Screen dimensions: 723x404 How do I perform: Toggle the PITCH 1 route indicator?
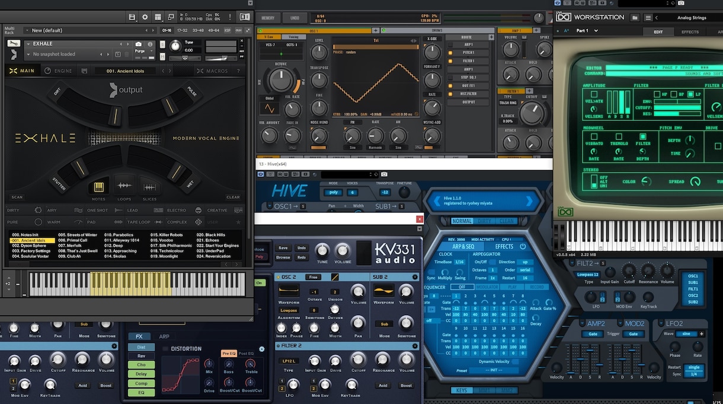450,53
